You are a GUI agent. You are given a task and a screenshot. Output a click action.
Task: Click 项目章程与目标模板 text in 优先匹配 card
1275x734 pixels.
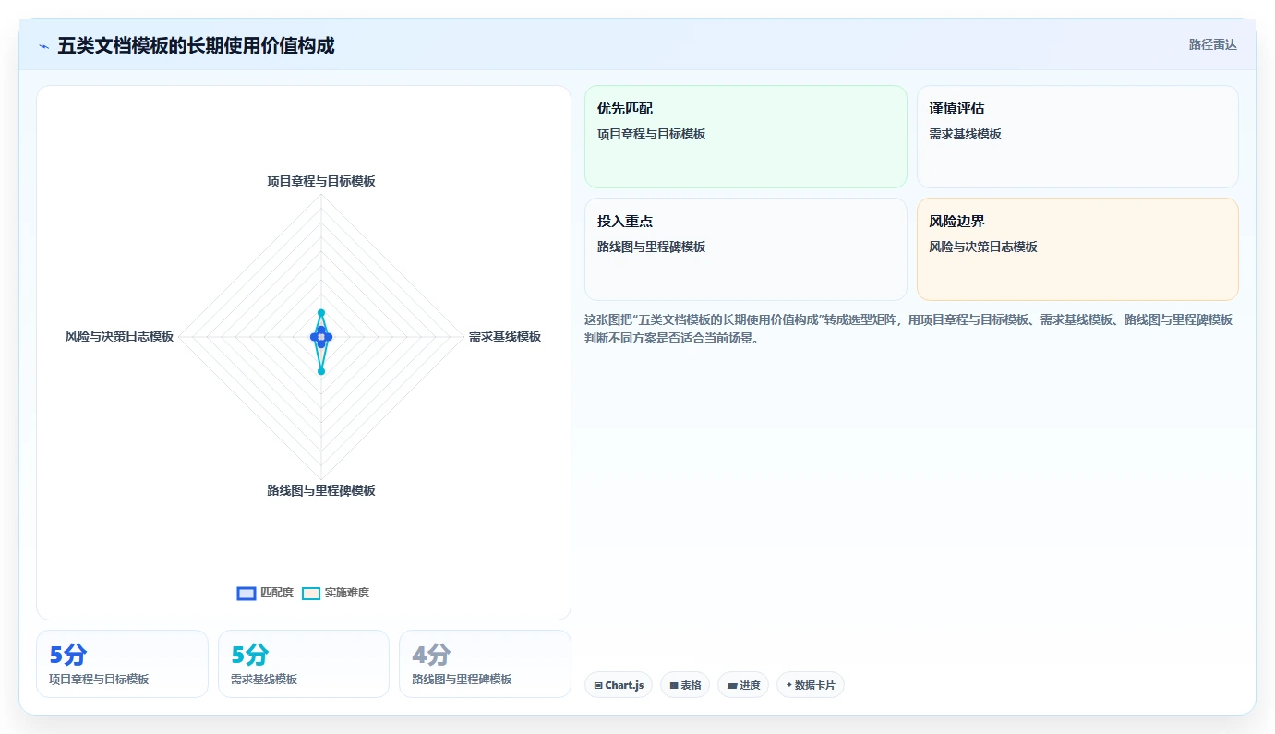coord(652,135)
